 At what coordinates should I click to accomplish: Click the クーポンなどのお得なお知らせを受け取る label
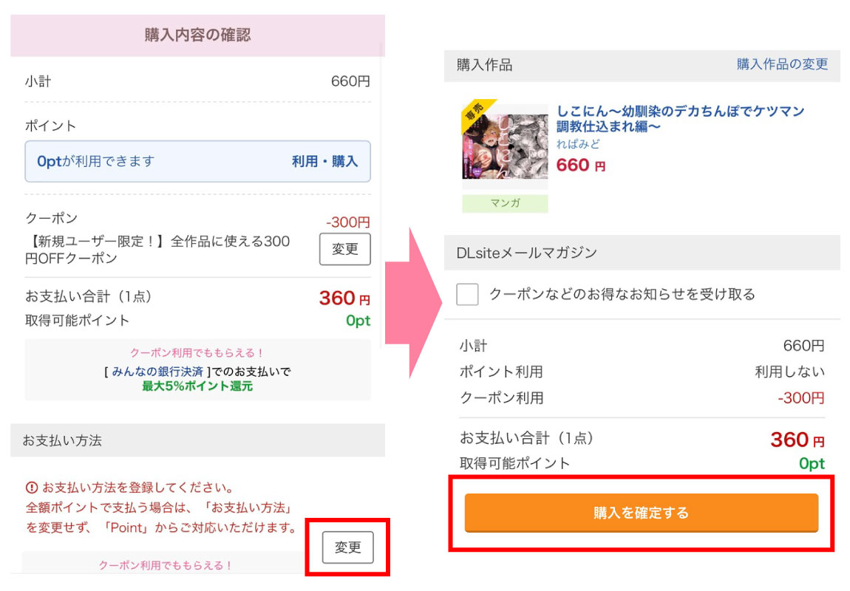622,294
